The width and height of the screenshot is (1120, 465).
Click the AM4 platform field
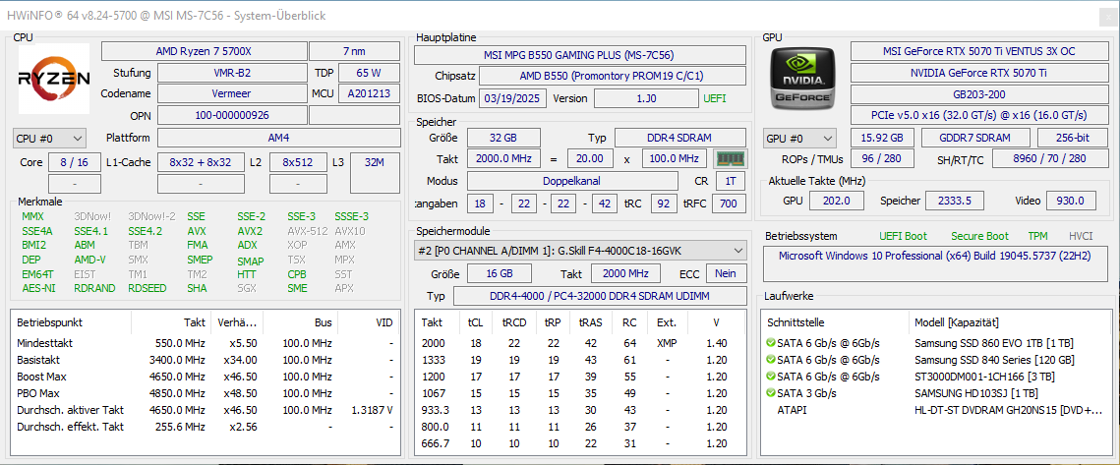click(x=278, y=138)
